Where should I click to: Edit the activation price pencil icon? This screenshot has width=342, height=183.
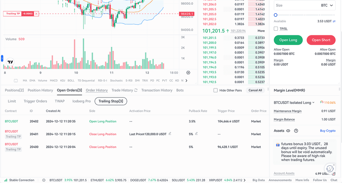click(170, 134)
